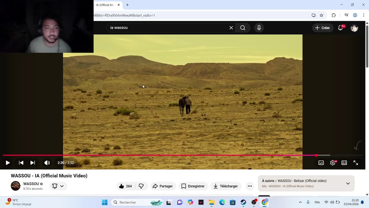This screenshot has height=208, width=369.
Task: Open Chrome media controls icon
Action: [347, 15]
